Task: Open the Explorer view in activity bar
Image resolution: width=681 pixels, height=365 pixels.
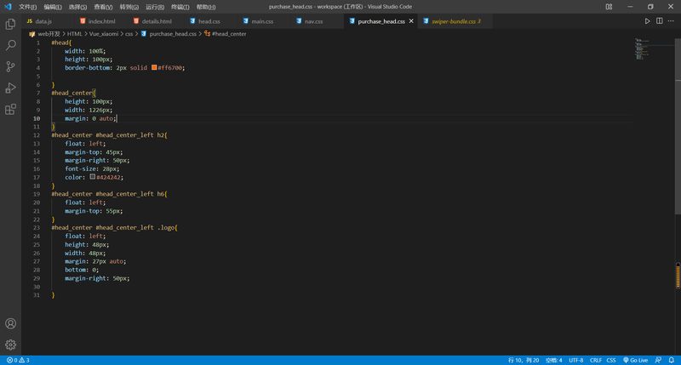Action: [10, 24]
